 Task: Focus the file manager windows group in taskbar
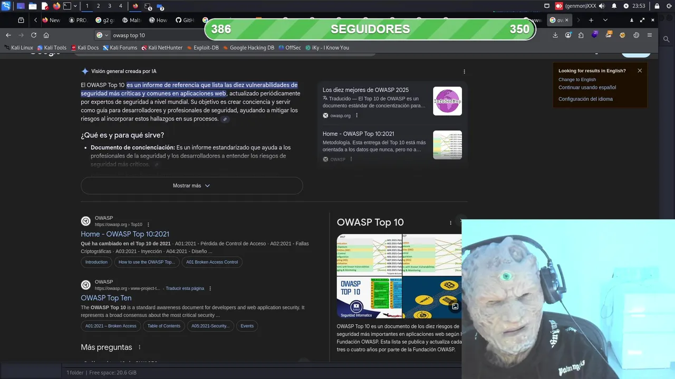point(160,6)
